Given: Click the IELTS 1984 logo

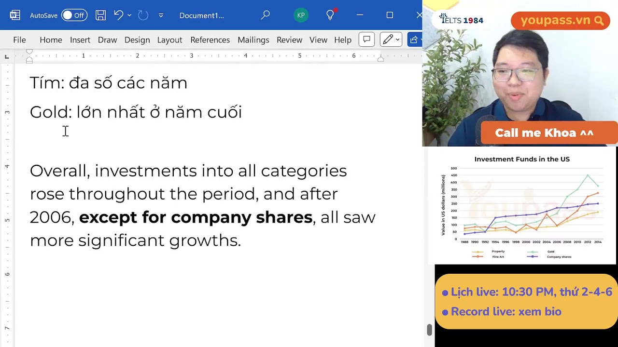Looking at the screenshot, I should tap(461, 19).
